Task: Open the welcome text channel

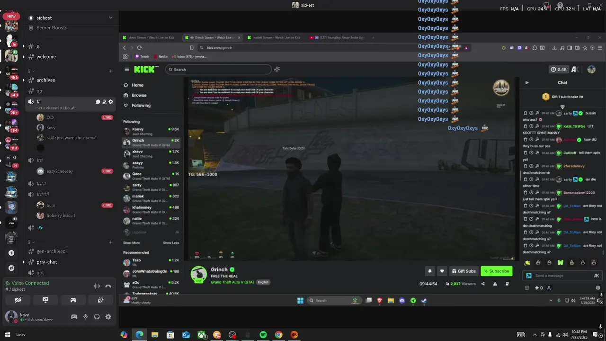Action: (x=46, y=57)
